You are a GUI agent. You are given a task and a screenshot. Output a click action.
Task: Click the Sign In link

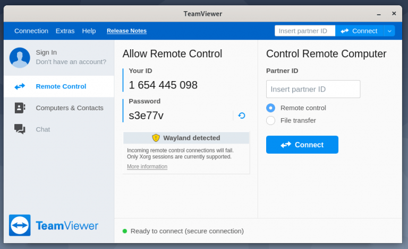pyautogui.click(x=46, y=52)
